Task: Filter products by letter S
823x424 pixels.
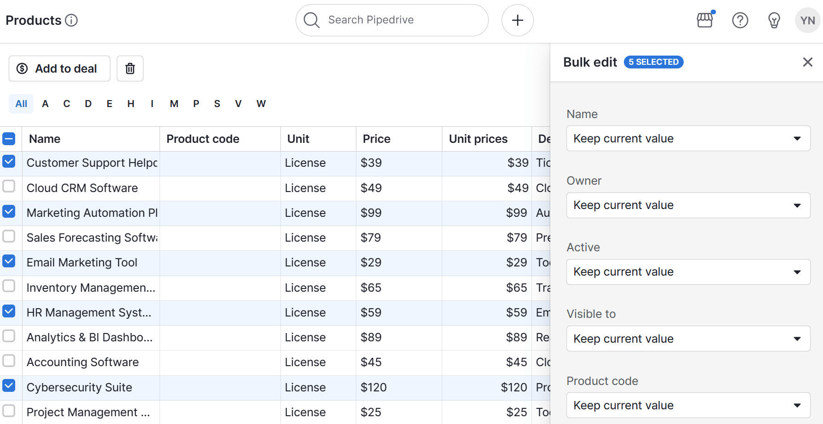Action: tap(217, 104)
